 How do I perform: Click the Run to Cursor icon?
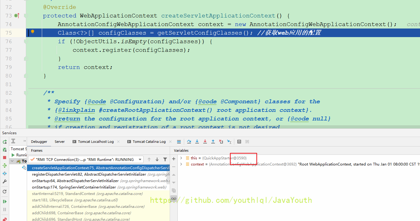point(229,142)
